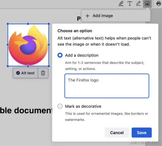Click the 'Mark as decorative' label

coord(83,106)
